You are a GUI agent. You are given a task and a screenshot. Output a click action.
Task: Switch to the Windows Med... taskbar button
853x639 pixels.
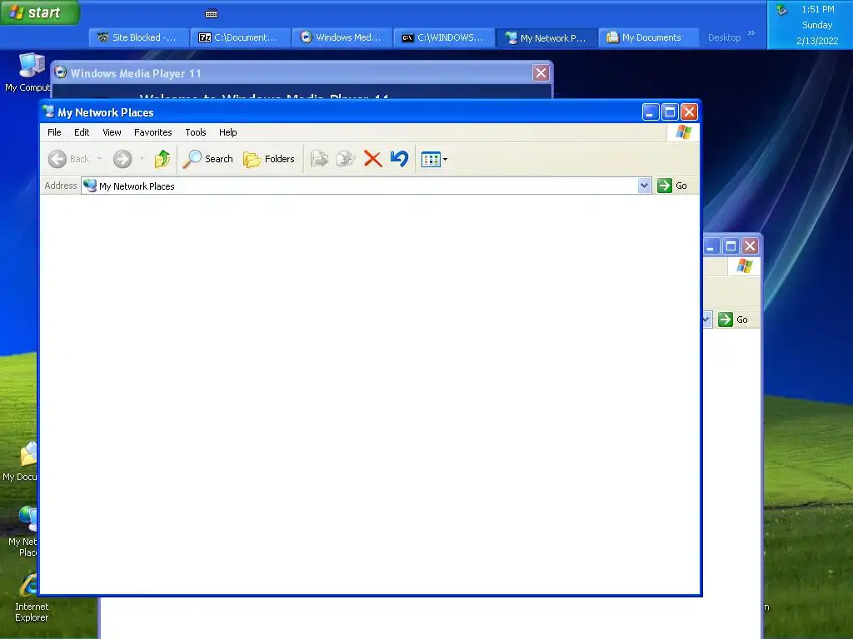pos(342,37)
